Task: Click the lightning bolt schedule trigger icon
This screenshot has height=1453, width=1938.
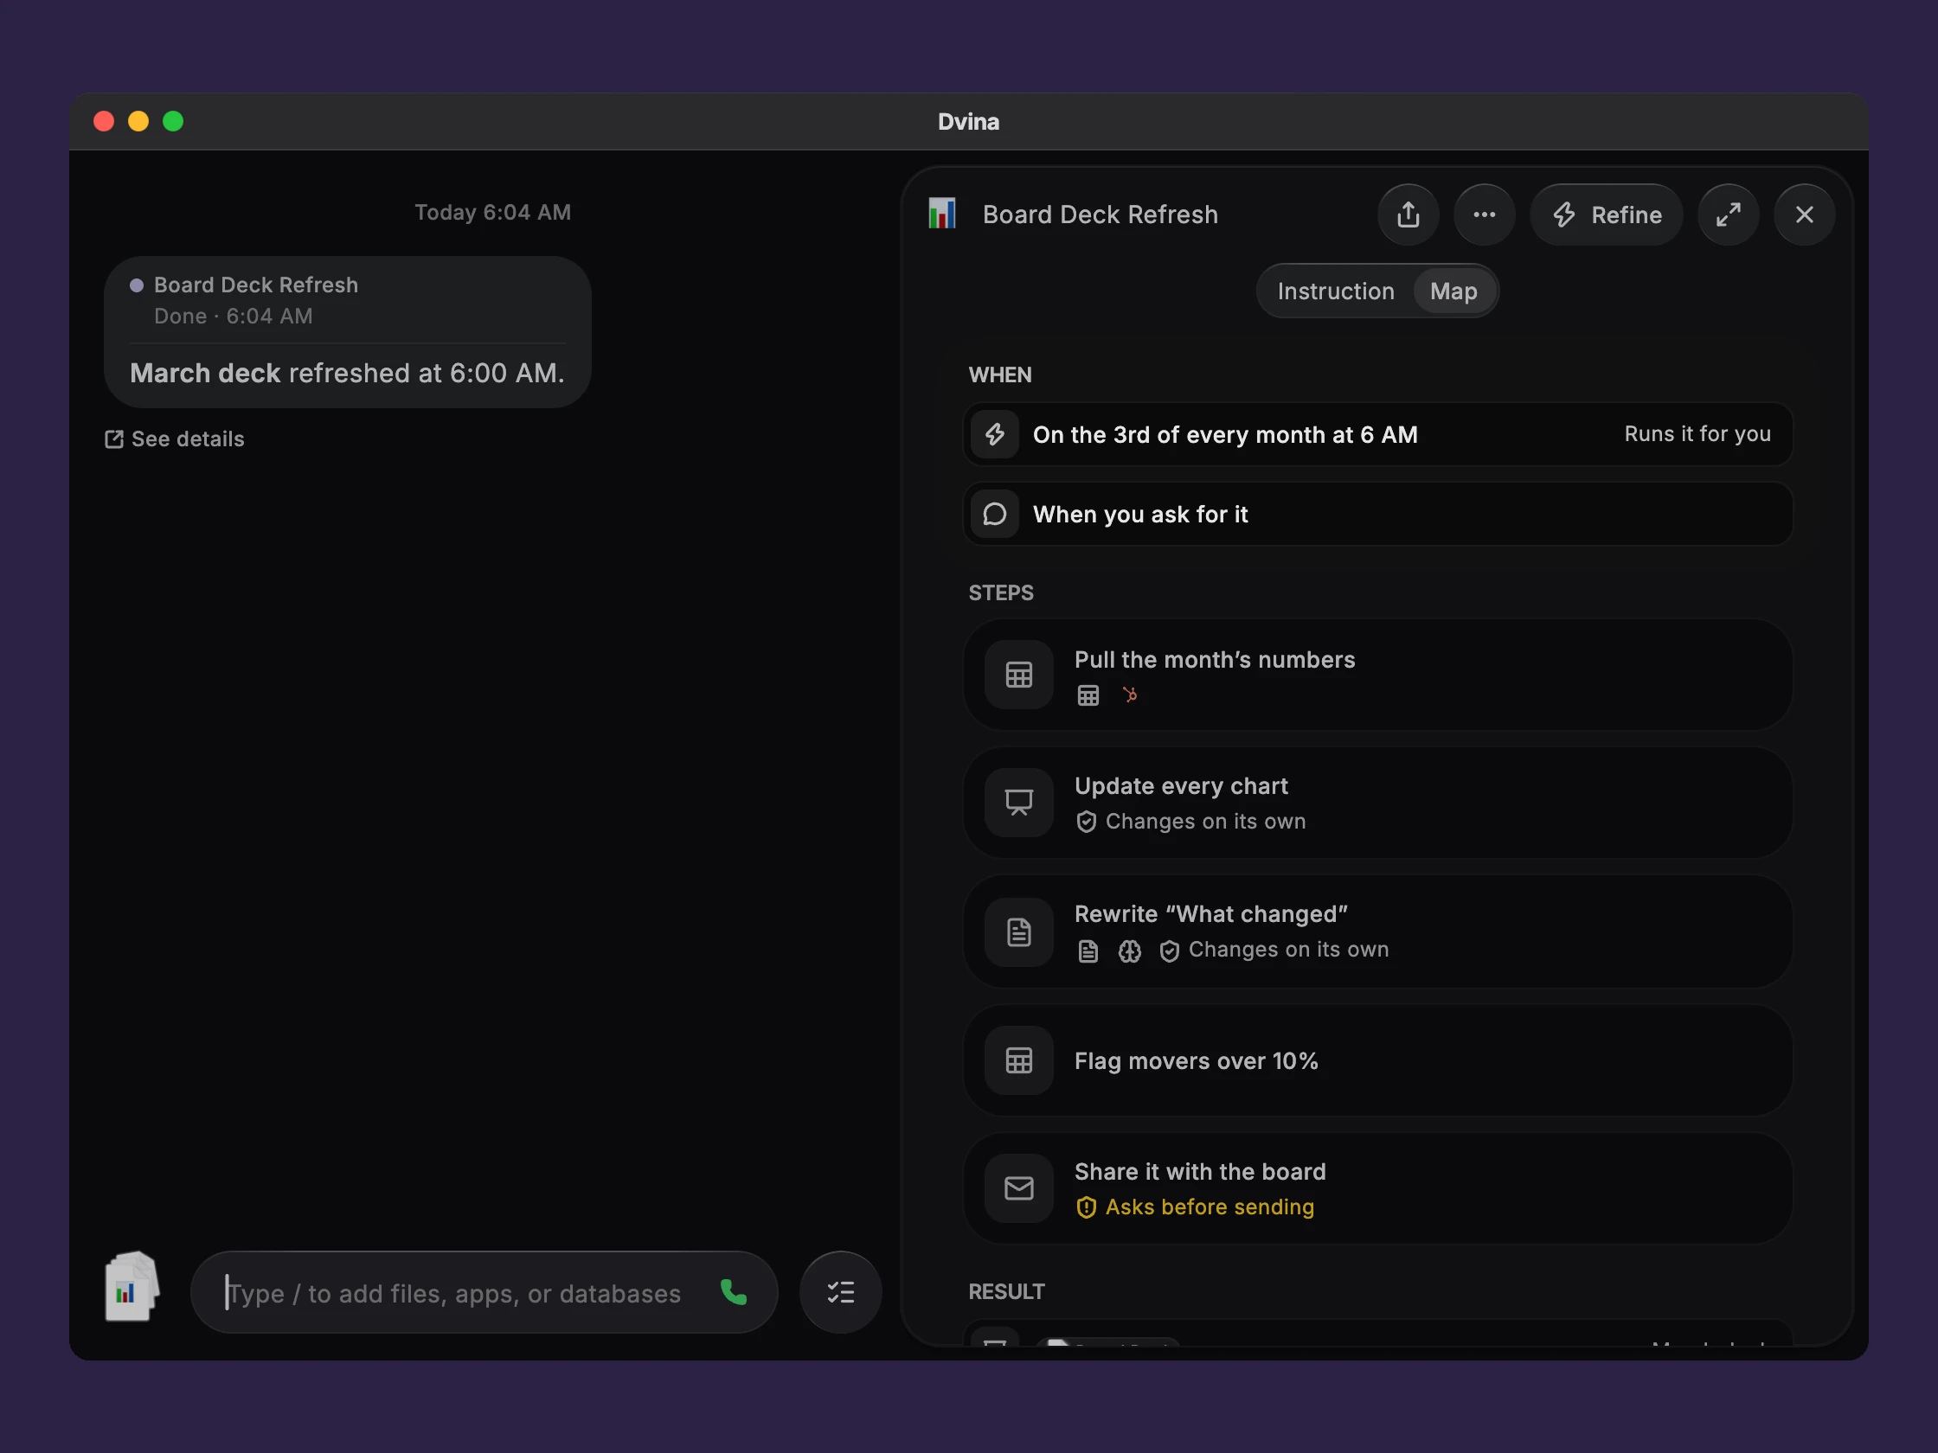Action: [x=994, y=434]
